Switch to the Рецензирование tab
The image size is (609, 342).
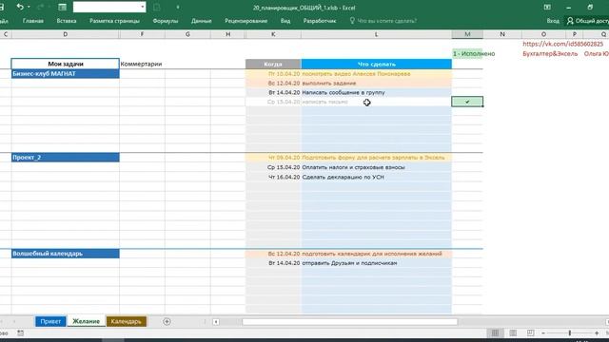(246, 21)
